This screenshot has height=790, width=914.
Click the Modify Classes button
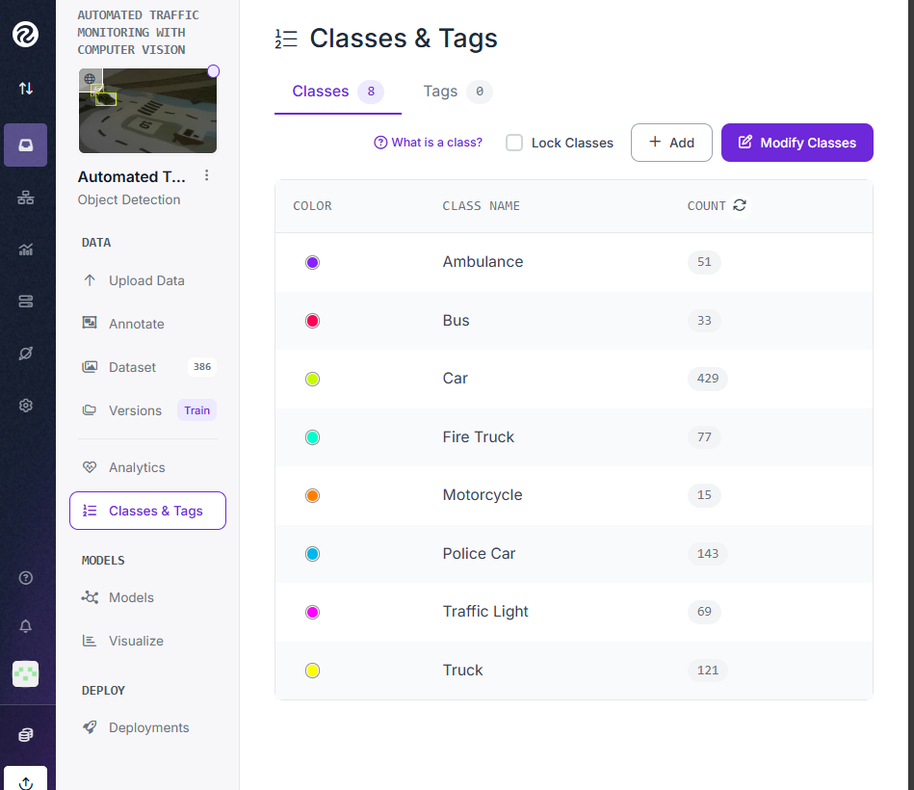pyautogui.click(x=796, y=143)
